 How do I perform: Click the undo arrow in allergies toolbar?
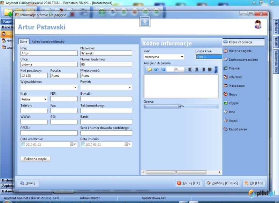(156, 69)
